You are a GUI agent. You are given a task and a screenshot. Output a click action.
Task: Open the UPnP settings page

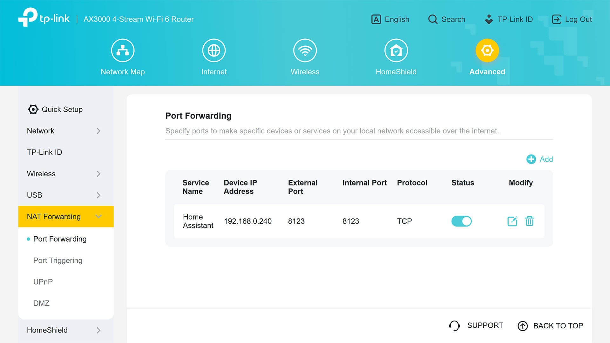pyautogui.click(x=43, y=282)
